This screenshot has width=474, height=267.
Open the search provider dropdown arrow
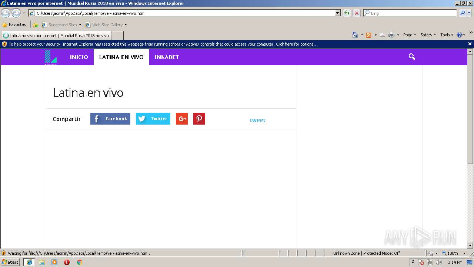click(469, 13)
